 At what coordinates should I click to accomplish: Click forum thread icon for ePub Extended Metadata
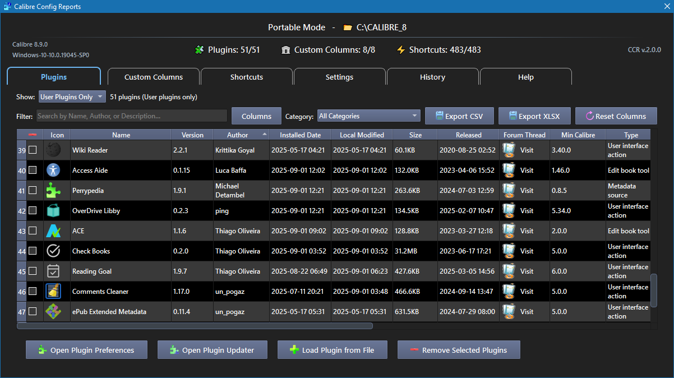pyautogui.click(x=509, y=312)
